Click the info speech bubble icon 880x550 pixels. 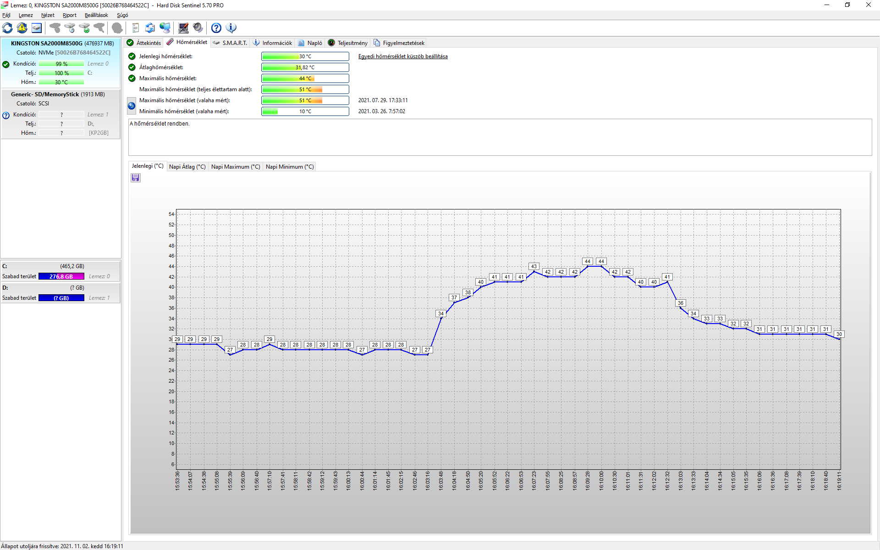(x=231, y=28)
